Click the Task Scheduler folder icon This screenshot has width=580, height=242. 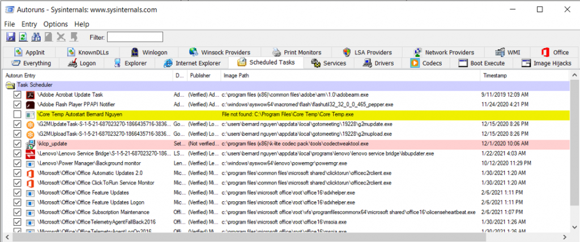10,85
